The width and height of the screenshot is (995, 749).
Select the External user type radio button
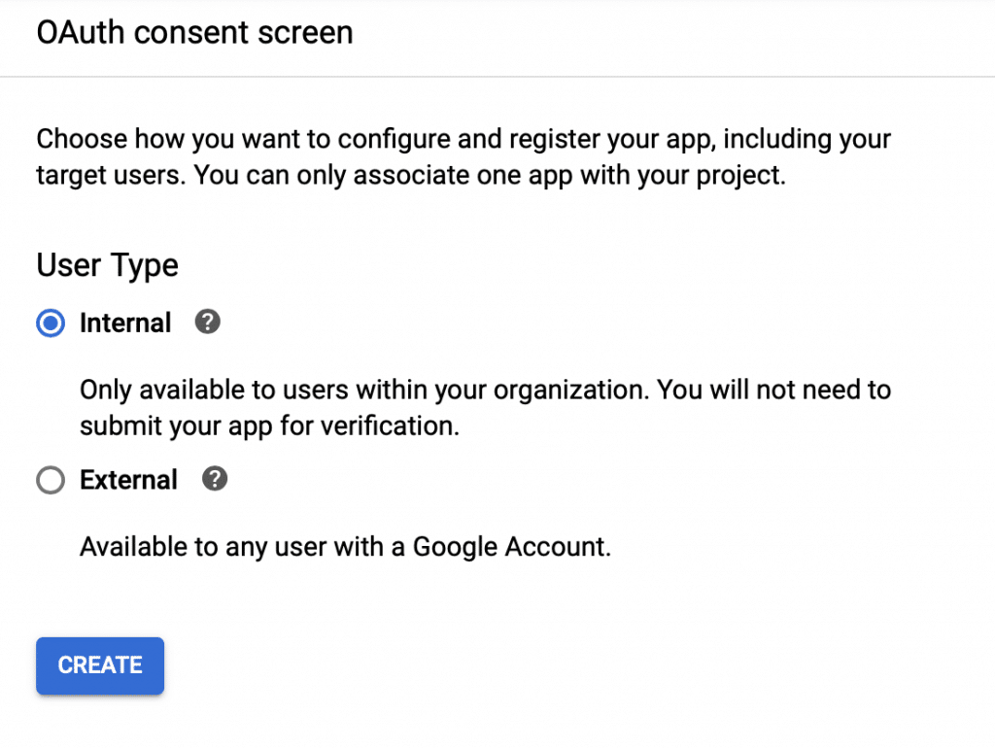[51, 481]
